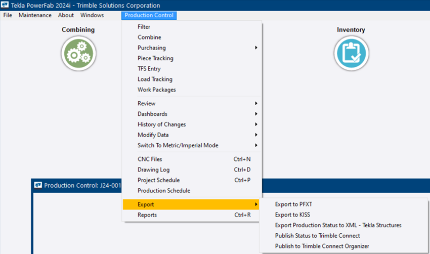430x254 pixels.
Task: Open CNC Files from menu
Action: [150, 159]
